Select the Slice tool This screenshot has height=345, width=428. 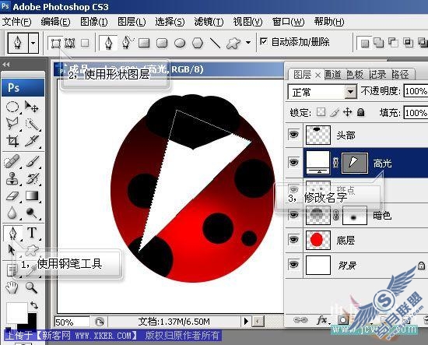pos(32,141)
